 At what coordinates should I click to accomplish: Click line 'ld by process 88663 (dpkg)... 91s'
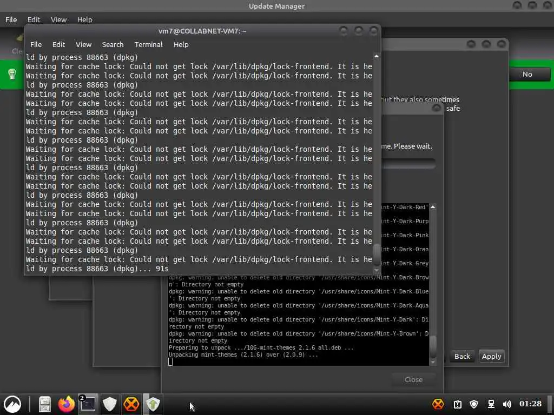pyautogui.click(x=97, y=269)
